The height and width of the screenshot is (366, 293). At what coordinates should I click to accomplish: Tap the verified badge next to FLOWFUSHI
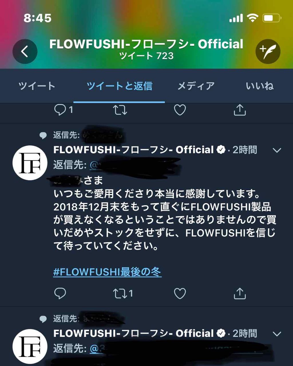(x=221, y=149)
